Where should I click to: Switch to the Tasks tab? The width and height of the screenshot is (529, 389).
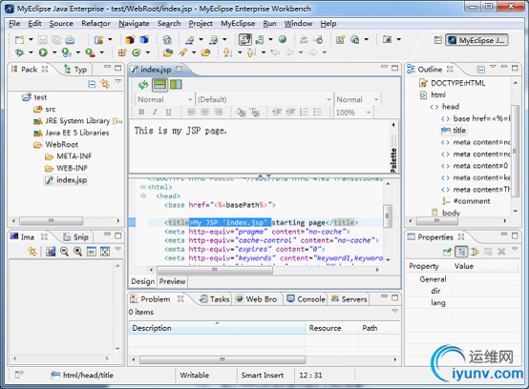(215, 299)
